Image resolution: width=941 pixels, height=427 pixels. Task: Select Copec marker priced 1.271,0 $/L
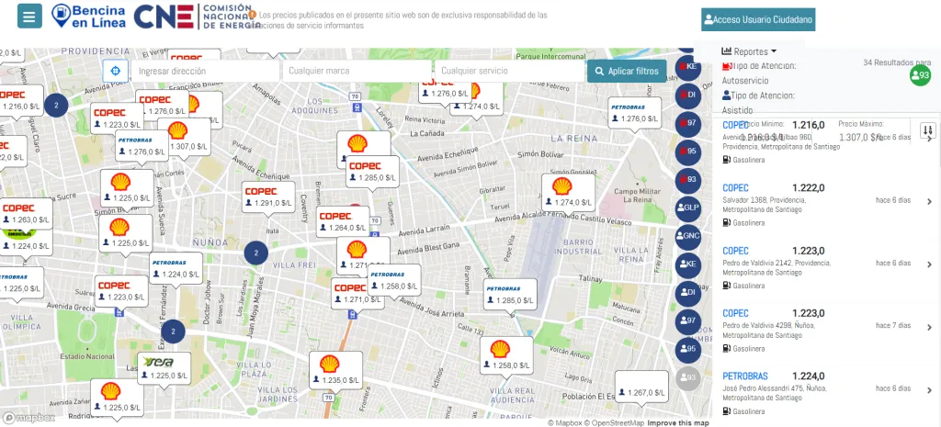click(357, 294)
